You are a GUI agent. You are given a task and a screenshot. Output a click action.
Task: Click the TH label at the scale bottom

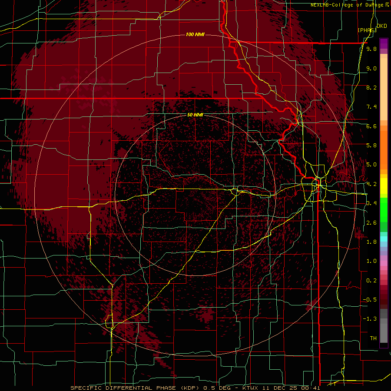coord(373,338)
